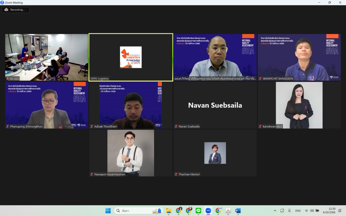Click the Recording indicator button
346x216 pixels.
16,10
